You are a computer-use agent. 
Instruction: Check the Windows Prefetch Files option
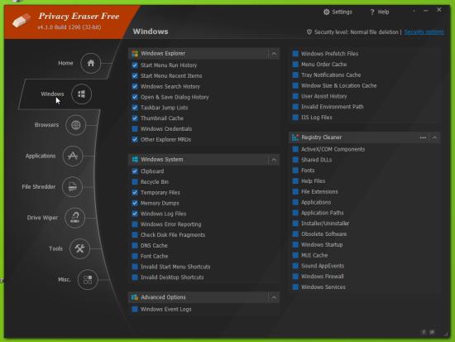click(295, 54)
